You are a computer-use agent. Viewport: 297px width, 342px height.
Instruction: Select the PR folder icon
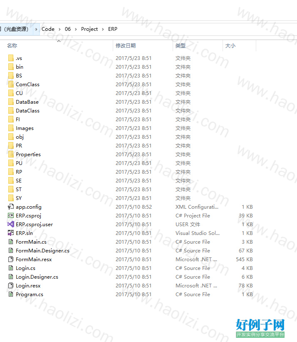pyautogui.click(x=11, y=145)
